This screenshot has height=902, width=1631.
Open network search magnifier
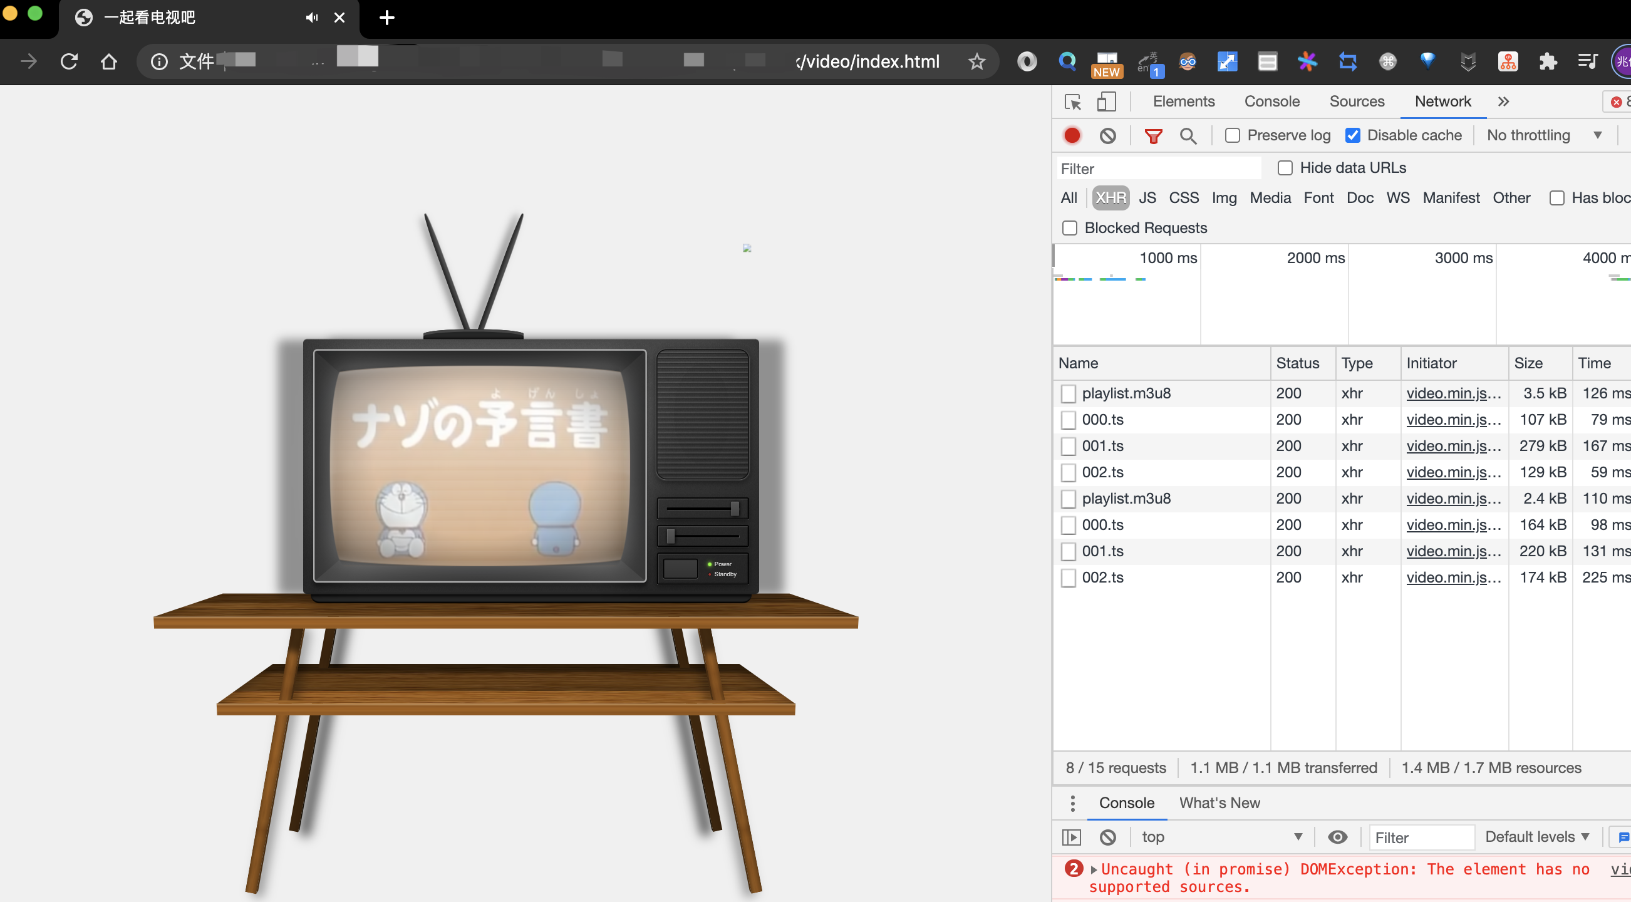1188,135
